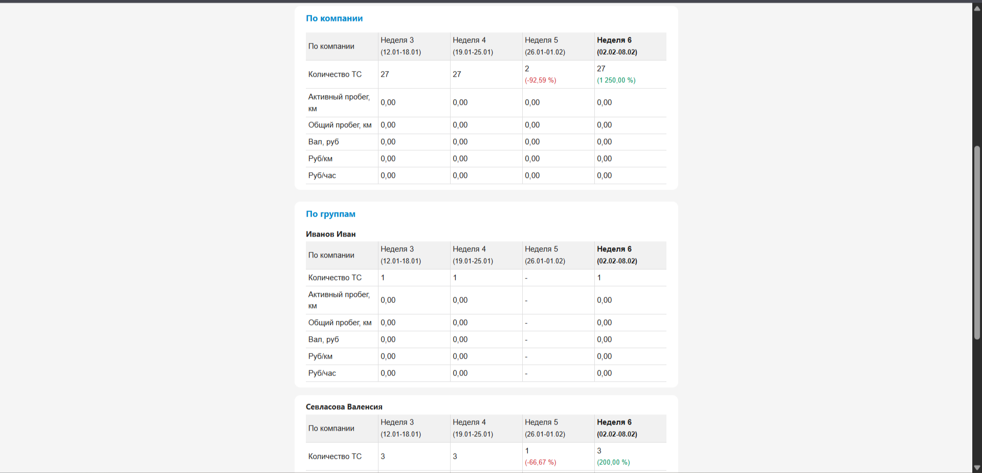The height and width of the screenshot is (473, 982).
Task: Click "Руб/км" label in Иванов Иван table
Action: pos(320,357)
